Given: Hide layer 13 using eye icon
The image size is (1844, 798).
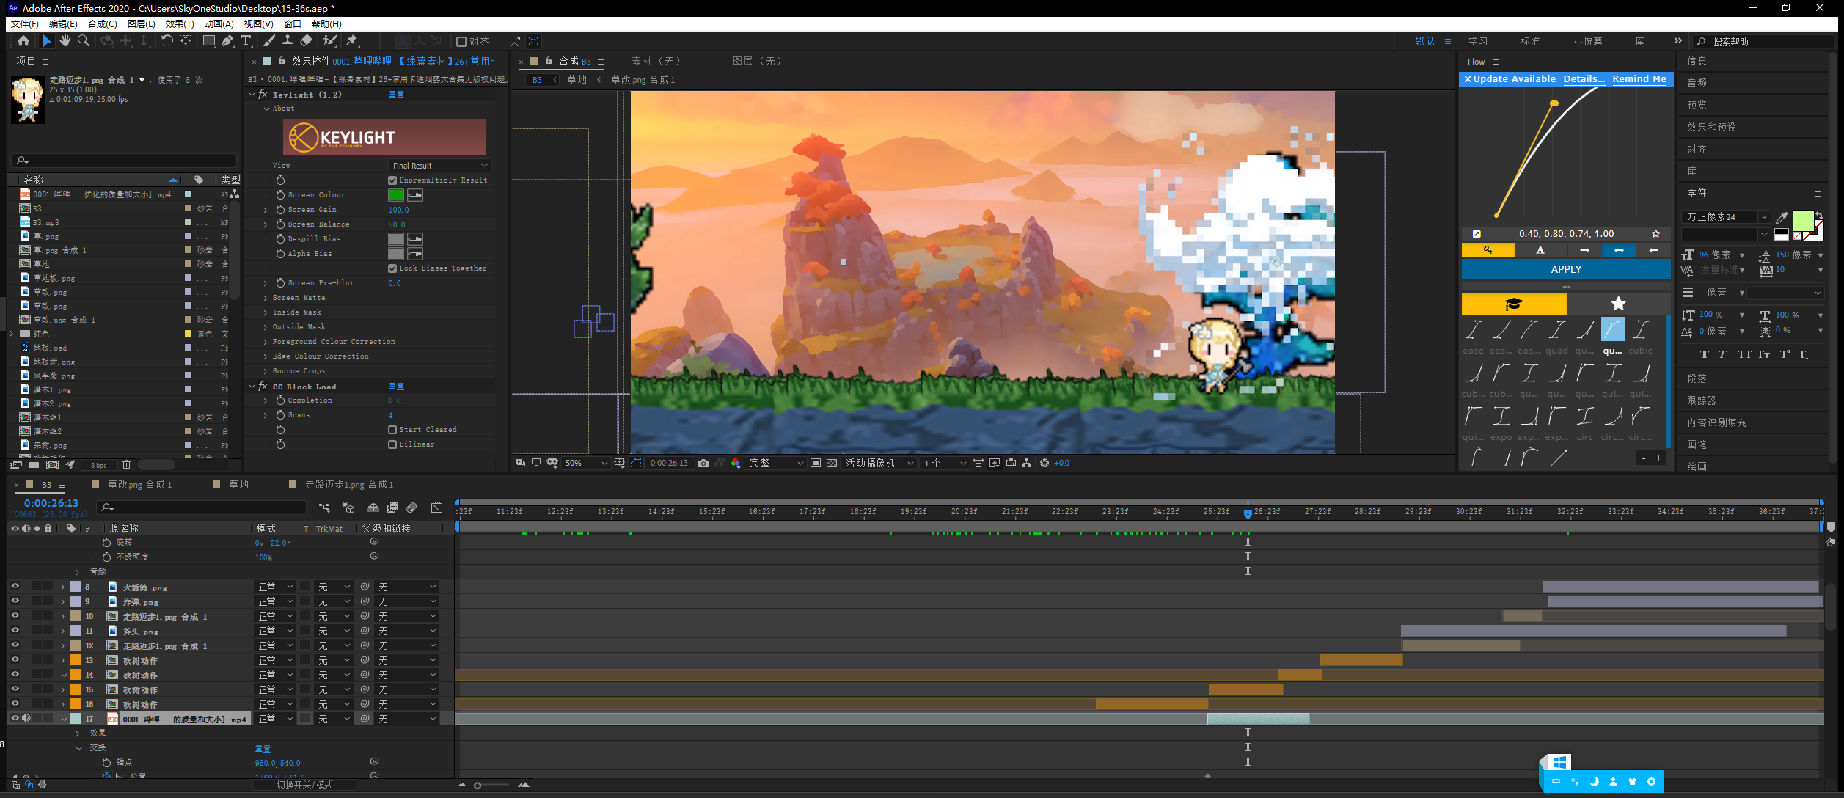Looking at the screenshot, I should 15,660.
